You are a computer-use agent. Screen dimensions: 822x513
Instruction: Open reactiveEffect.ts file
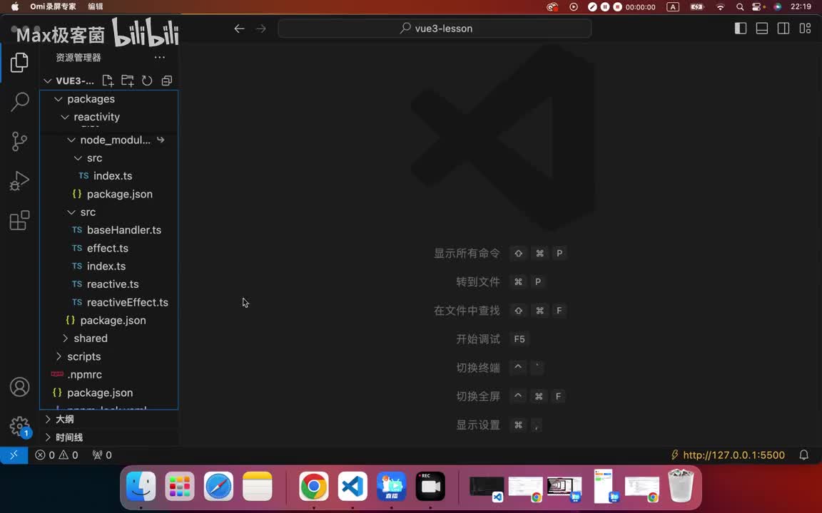click(x=109, y=302)
